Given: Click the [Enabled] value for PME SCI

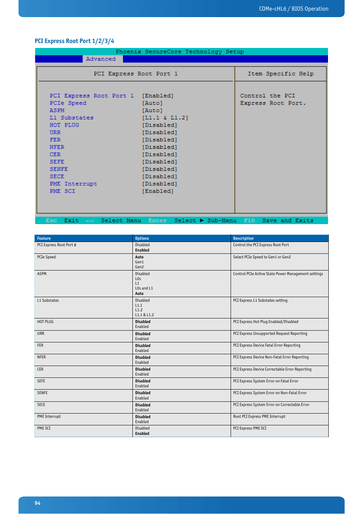Looking at the screenshot, I should pyautogui.click(x=158, y=191).
